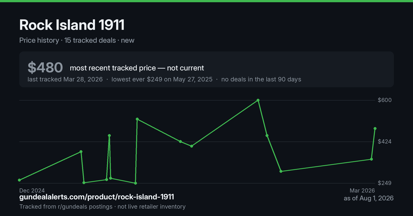Click the "15 tracked deals" subtitle line

(x=77, y=40)
